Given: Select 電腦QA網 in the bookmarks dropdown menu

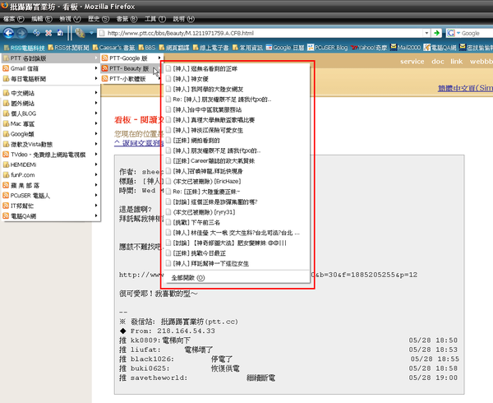Looking at the screenshot, I should (50, 216).
